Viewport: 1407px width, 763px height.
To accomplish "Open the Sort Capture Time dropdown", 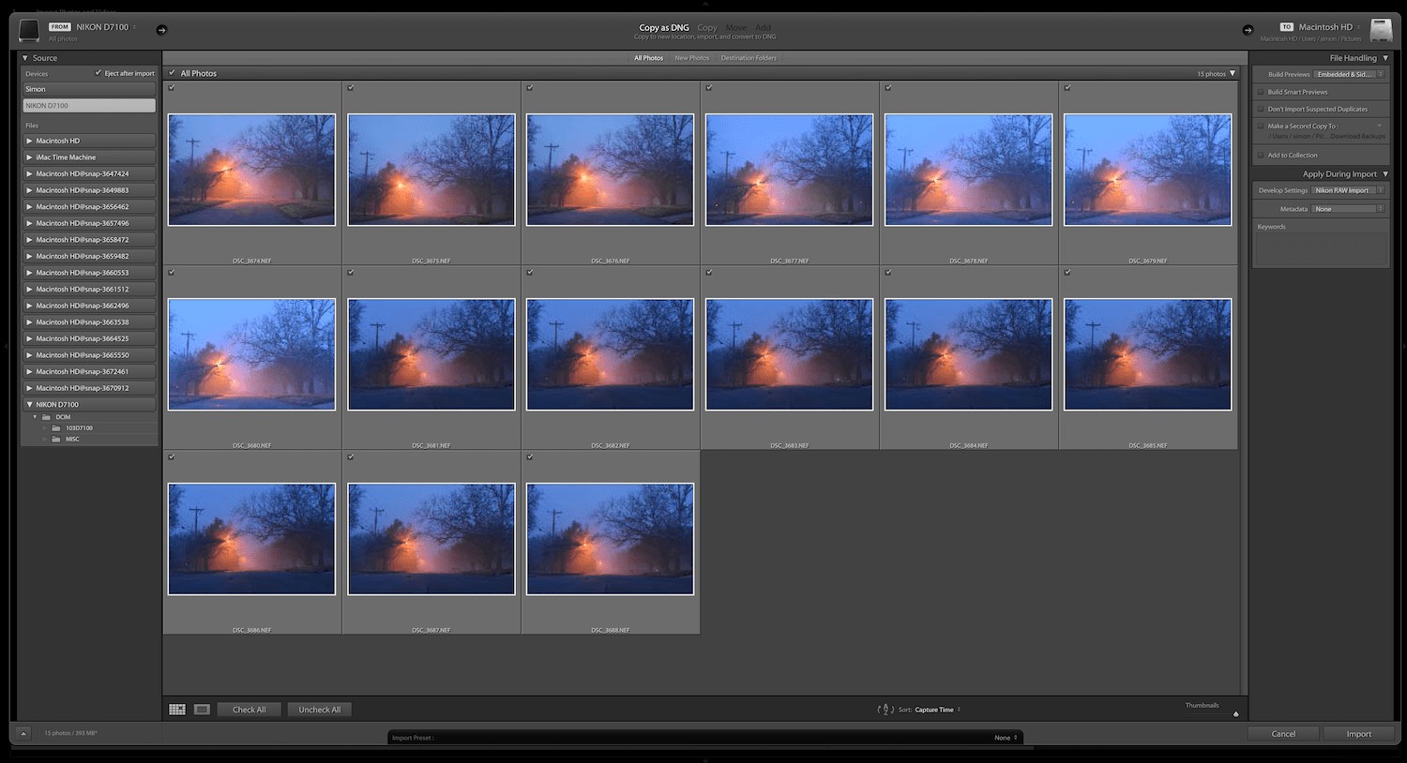I will tap(946, 710).
